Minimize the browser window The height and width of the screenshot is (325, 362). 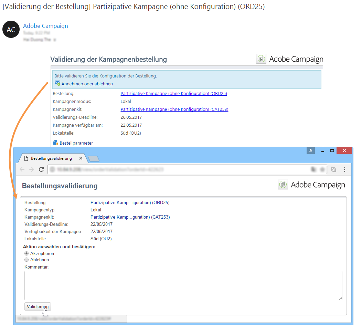click(x=323, y=150)
